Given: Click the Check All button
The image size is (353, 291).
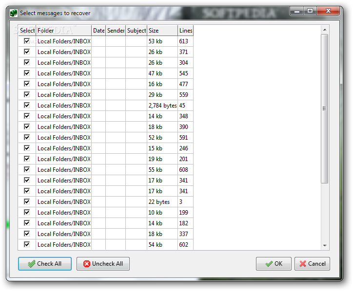Looking at the screenshot, I should pyautogui.click(x=45, y=264).
